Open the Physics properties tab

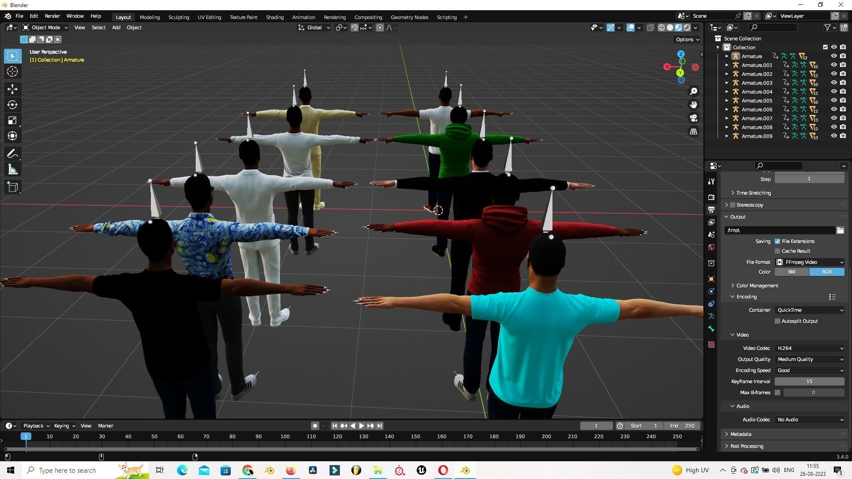coord(711,291)
